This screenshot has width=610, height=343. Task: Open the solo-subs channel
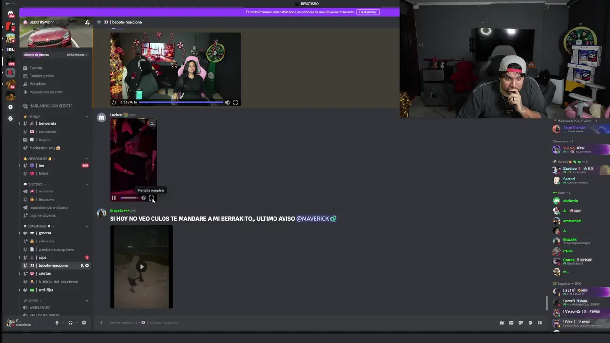click(56, 241)
